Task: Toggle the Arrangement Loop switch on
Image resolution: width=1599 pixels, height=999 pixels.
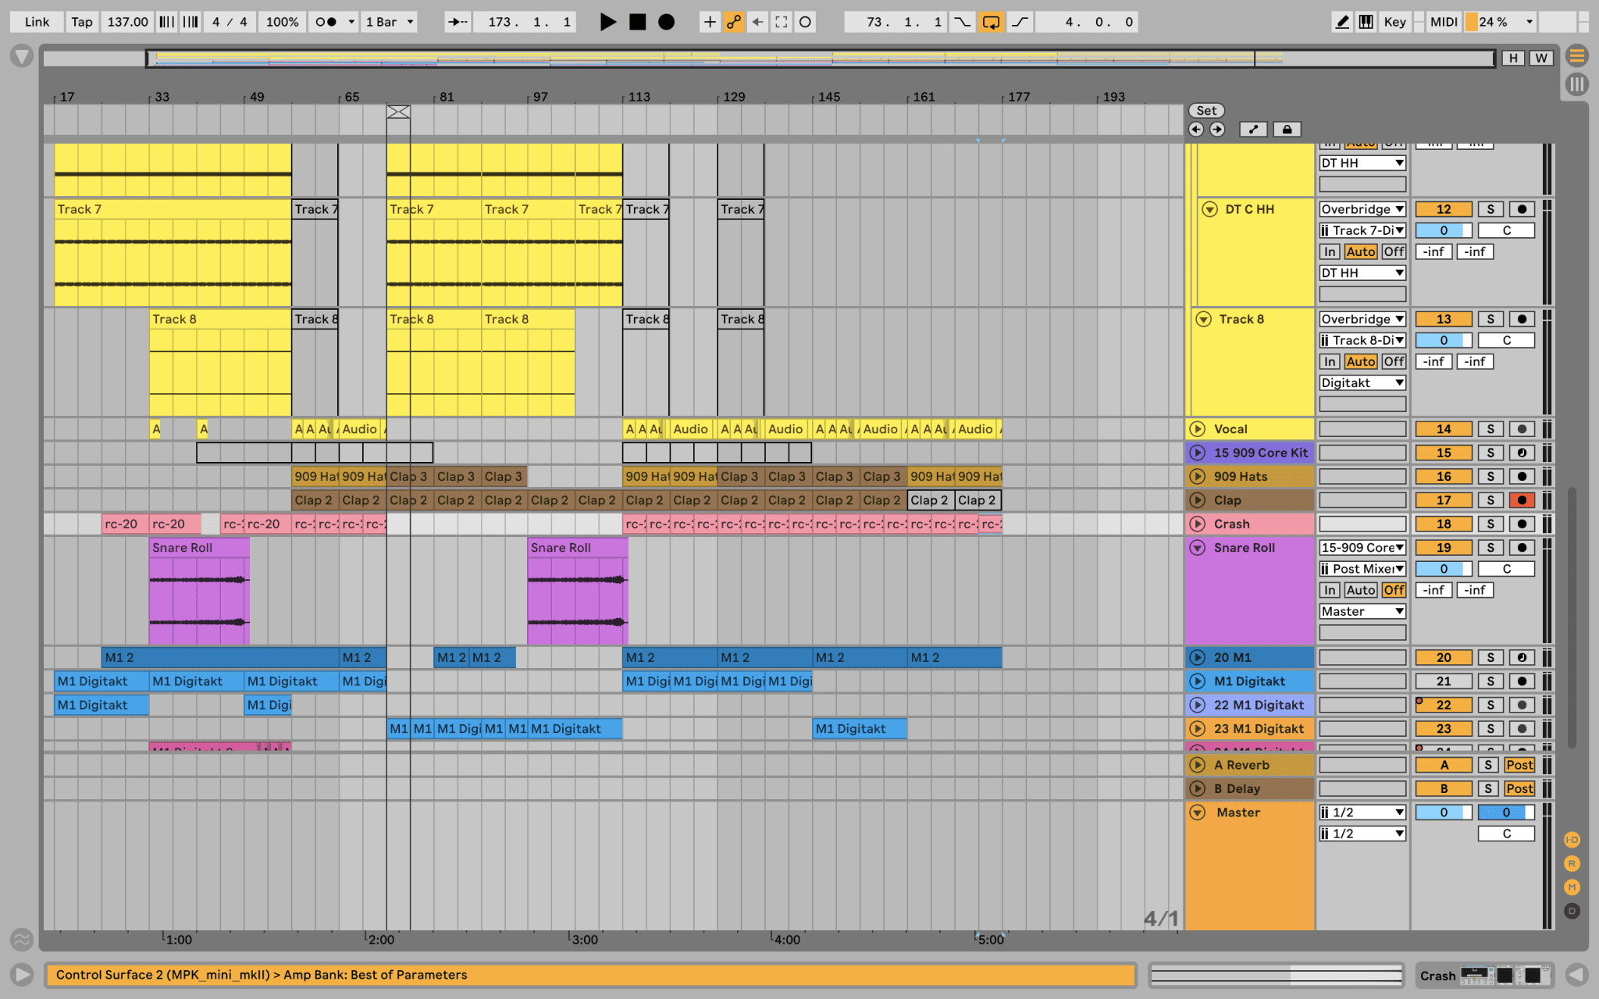Action: click(x=991, y=22)
